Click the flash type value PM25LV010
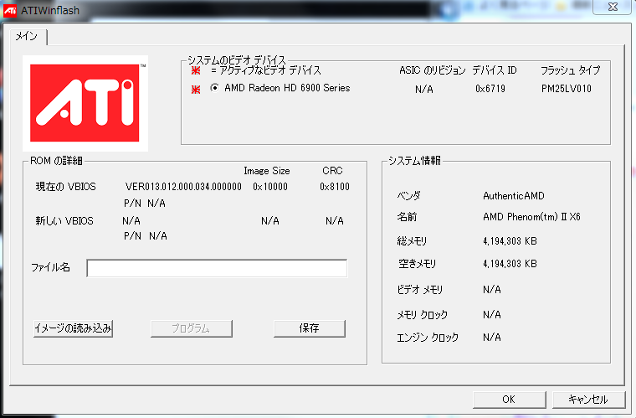 567,89
